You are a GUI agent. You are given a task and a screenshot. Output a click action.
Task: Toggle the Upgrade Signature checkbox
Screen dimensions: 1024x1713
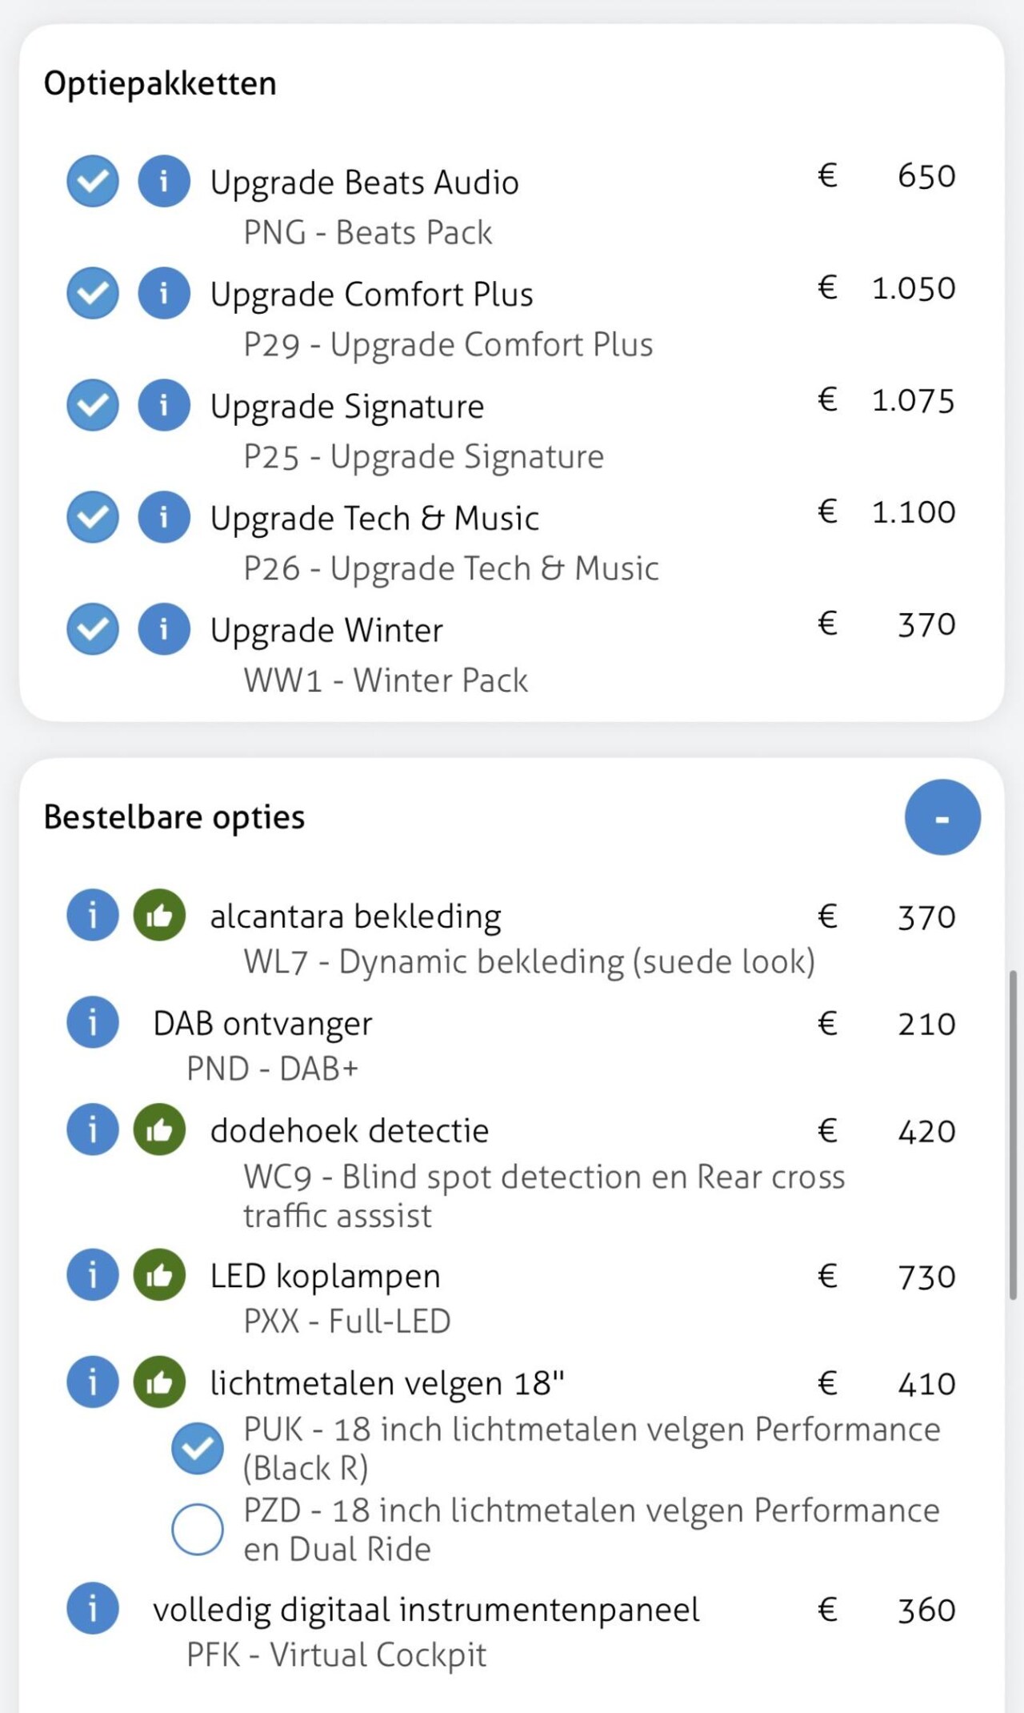pos(93,405)
